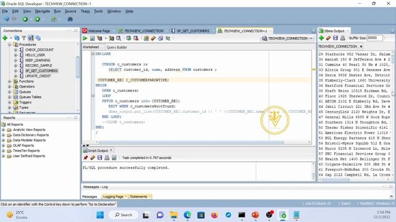396x222 pixels.
Task: Switch to the Query Builder tab
Action: tap(117, 47)
